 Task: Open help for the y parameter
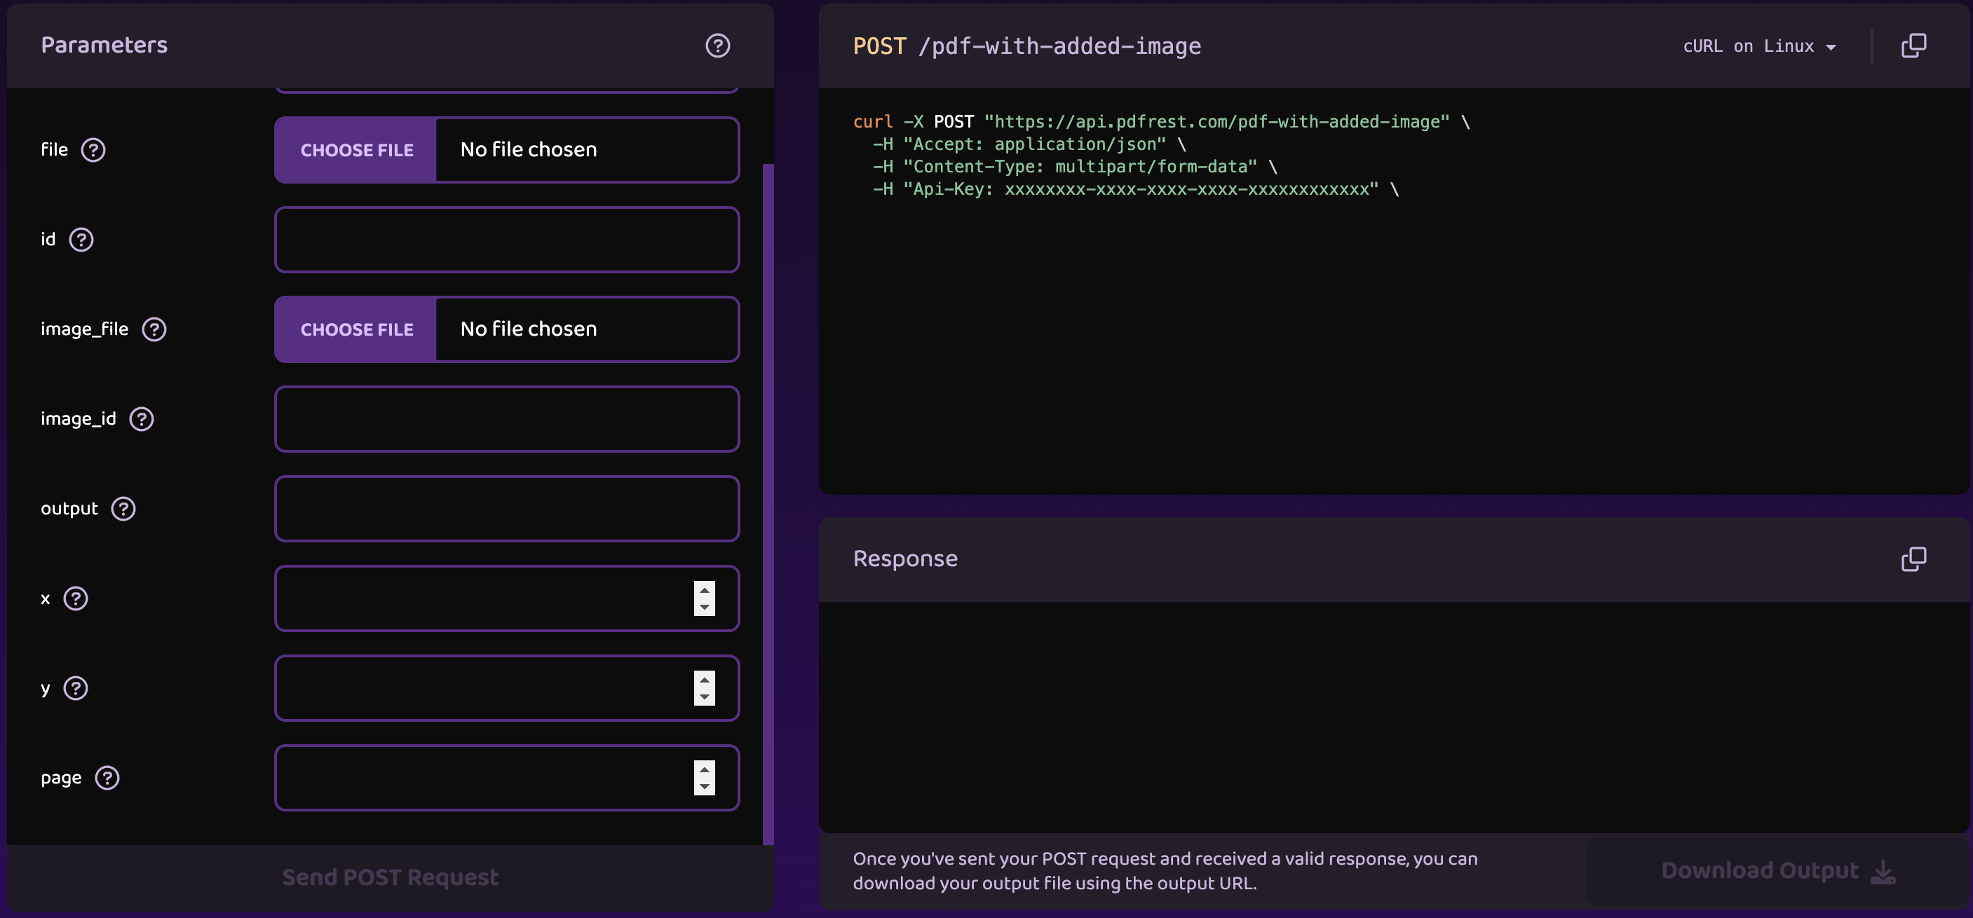[76, 688]
